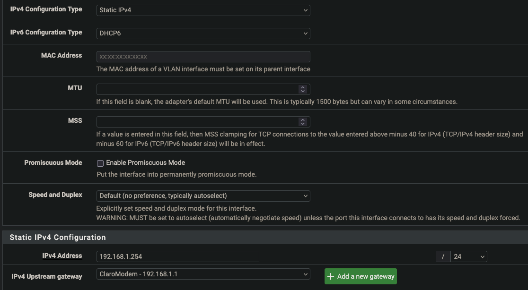Click the chevron arrow of IPv6 dropdown
Image resolution: width=528 pixels, height=290 pixels.
point(305,33)
